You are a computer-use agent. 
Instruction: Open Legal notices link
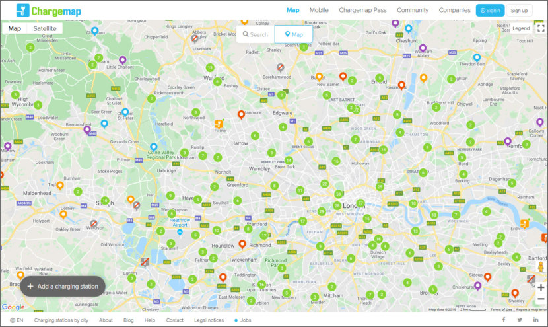(x=209, y=320)
